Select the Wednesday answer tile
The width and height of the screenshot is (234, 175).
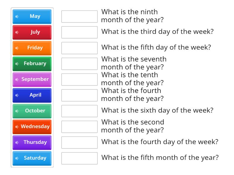pos(34,127)
